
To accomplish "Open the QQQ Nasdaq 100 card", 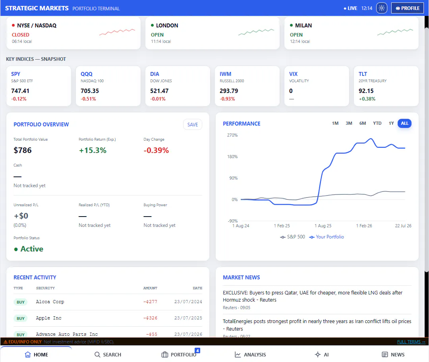I will (x=108, y=86).
